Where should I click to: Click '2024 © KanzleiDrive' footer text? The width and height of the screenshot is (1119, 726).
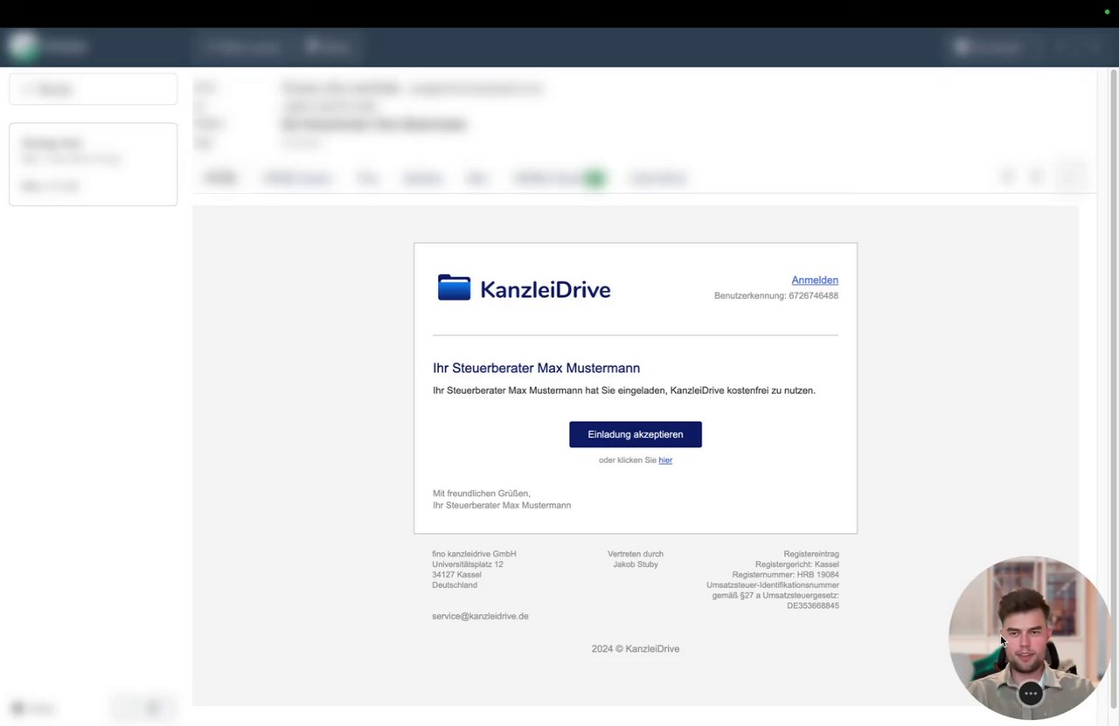(636, 649)
